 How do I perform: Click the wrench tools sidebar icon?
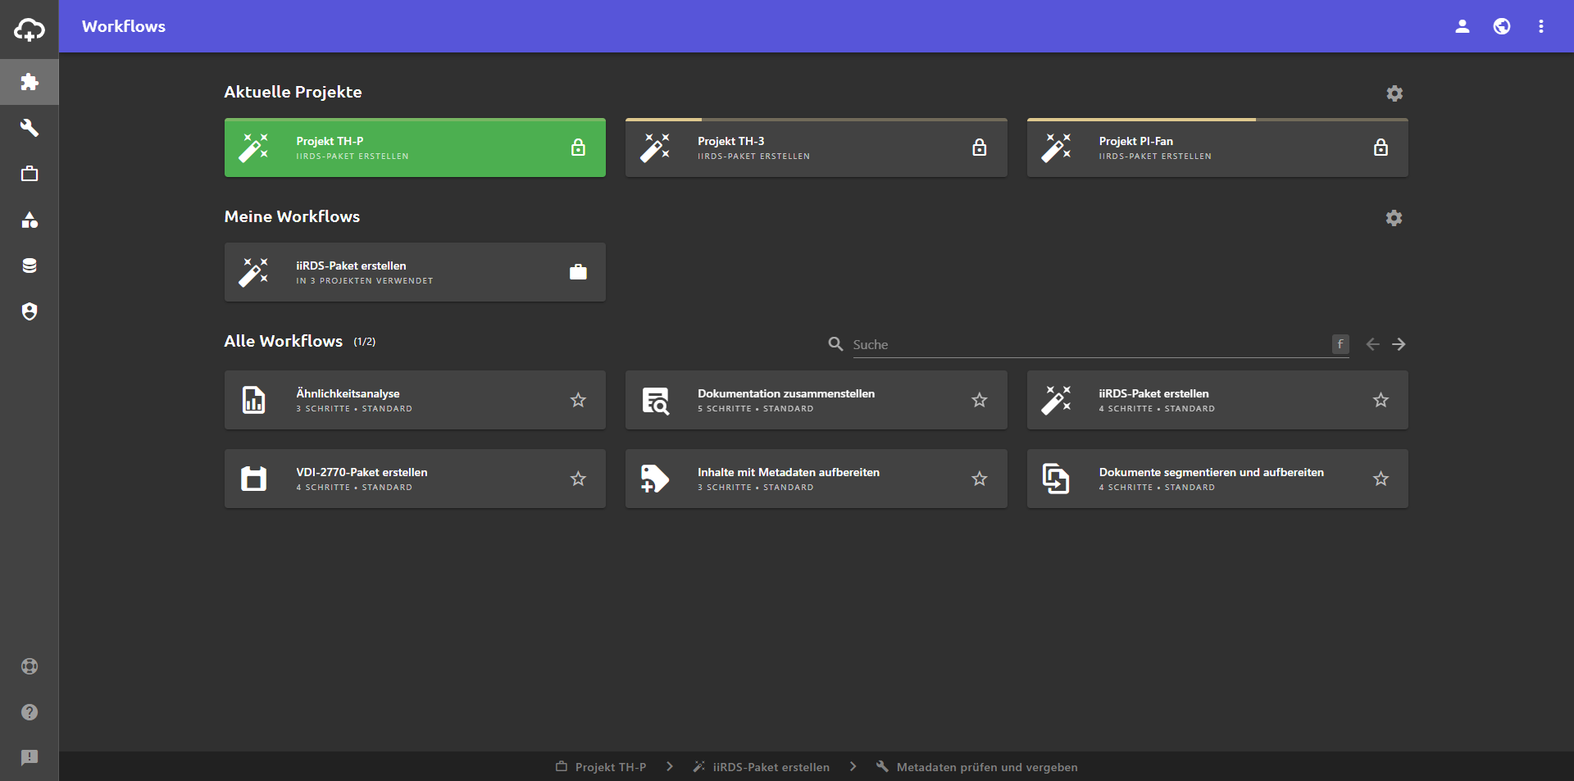click(x=30, y=128)
